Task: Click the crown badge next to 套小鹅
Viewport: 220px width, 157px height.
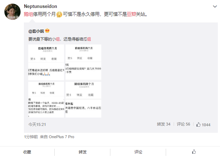Action: tap(47, 30)
